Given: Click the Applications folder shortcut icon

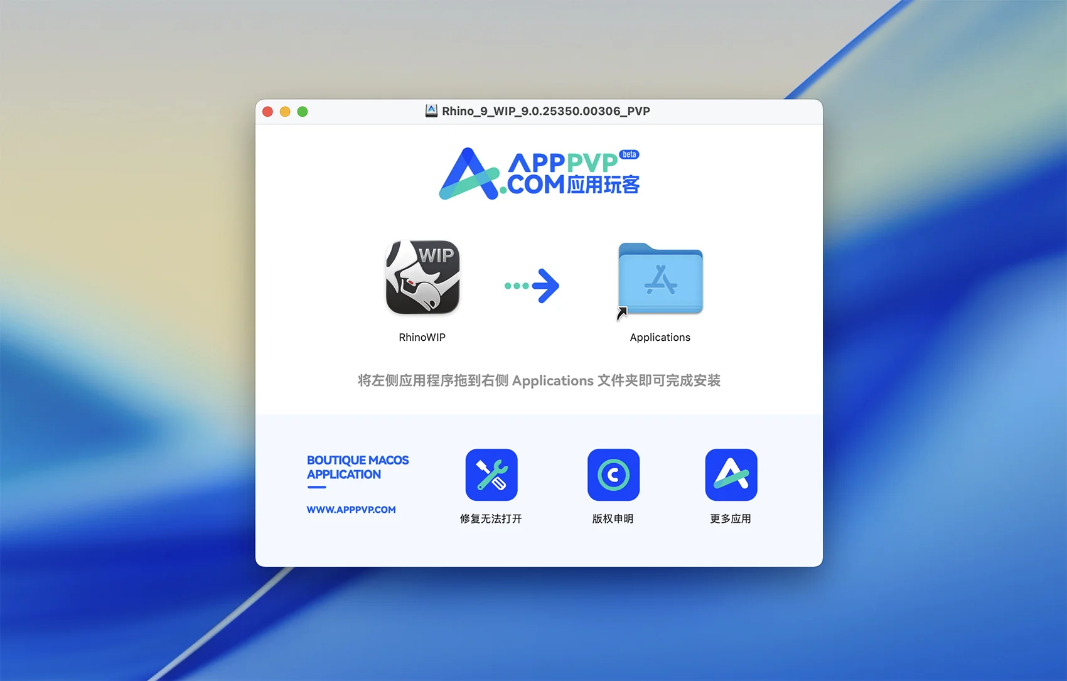Looking at the screenshot, I should click(660, 279).
